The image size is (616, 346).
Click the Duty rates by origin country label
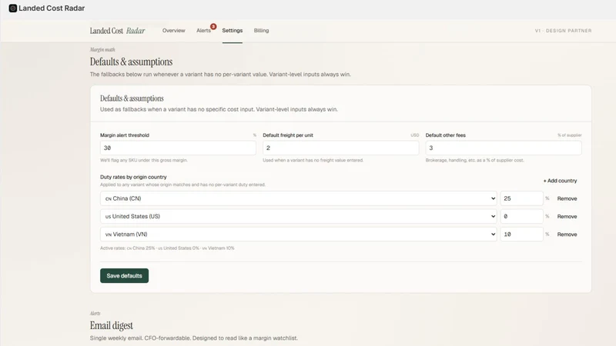click(133, 177)
